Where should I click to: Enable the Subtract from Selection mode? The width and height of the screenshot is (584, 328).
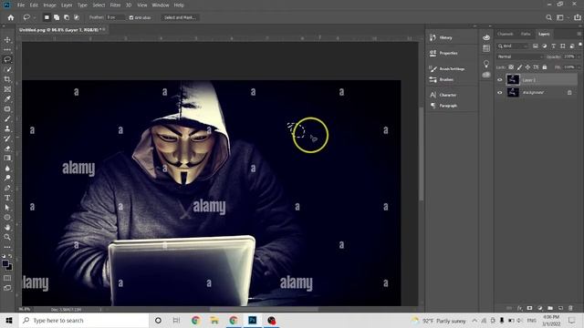pos(67,17)
